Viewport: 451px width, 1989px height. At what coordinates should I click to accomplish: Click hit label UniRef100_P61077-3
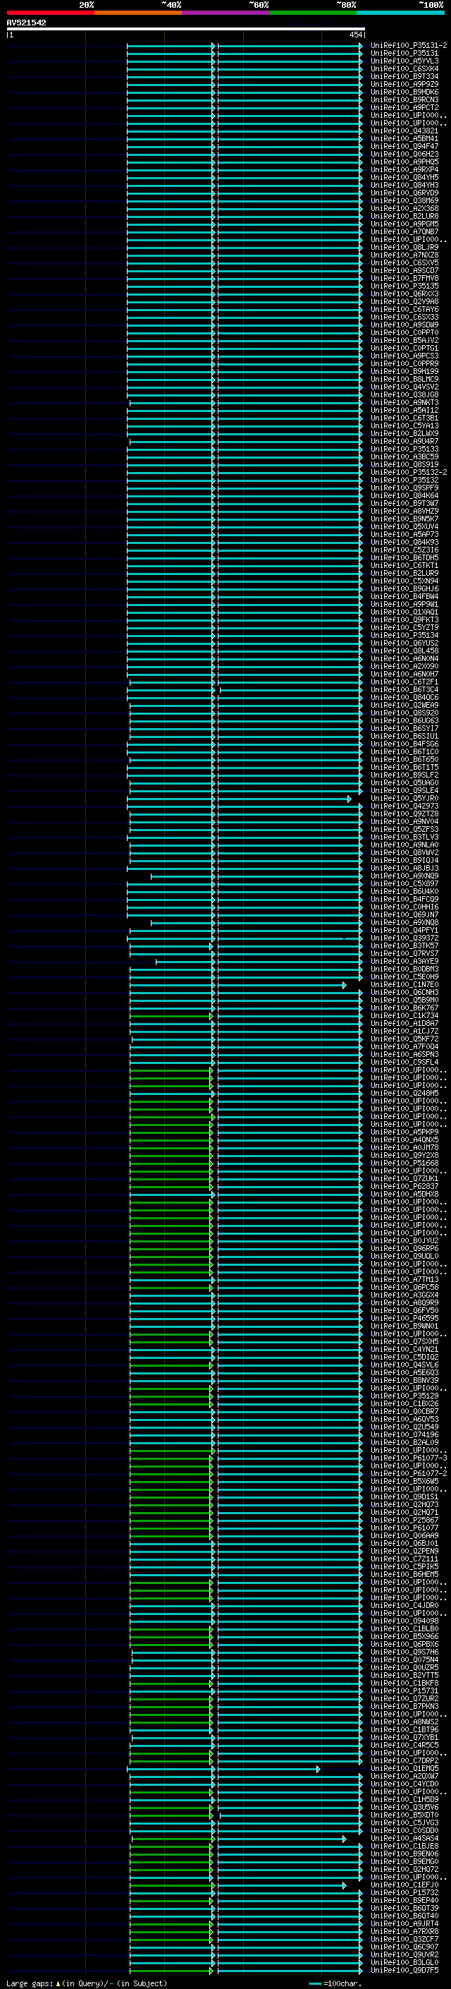[409, 1458]
